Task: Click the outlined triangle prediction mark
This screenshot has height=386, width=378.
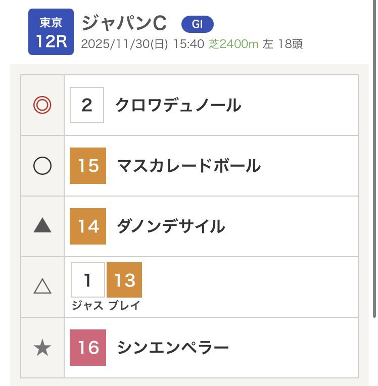Action: click(42, 286)
